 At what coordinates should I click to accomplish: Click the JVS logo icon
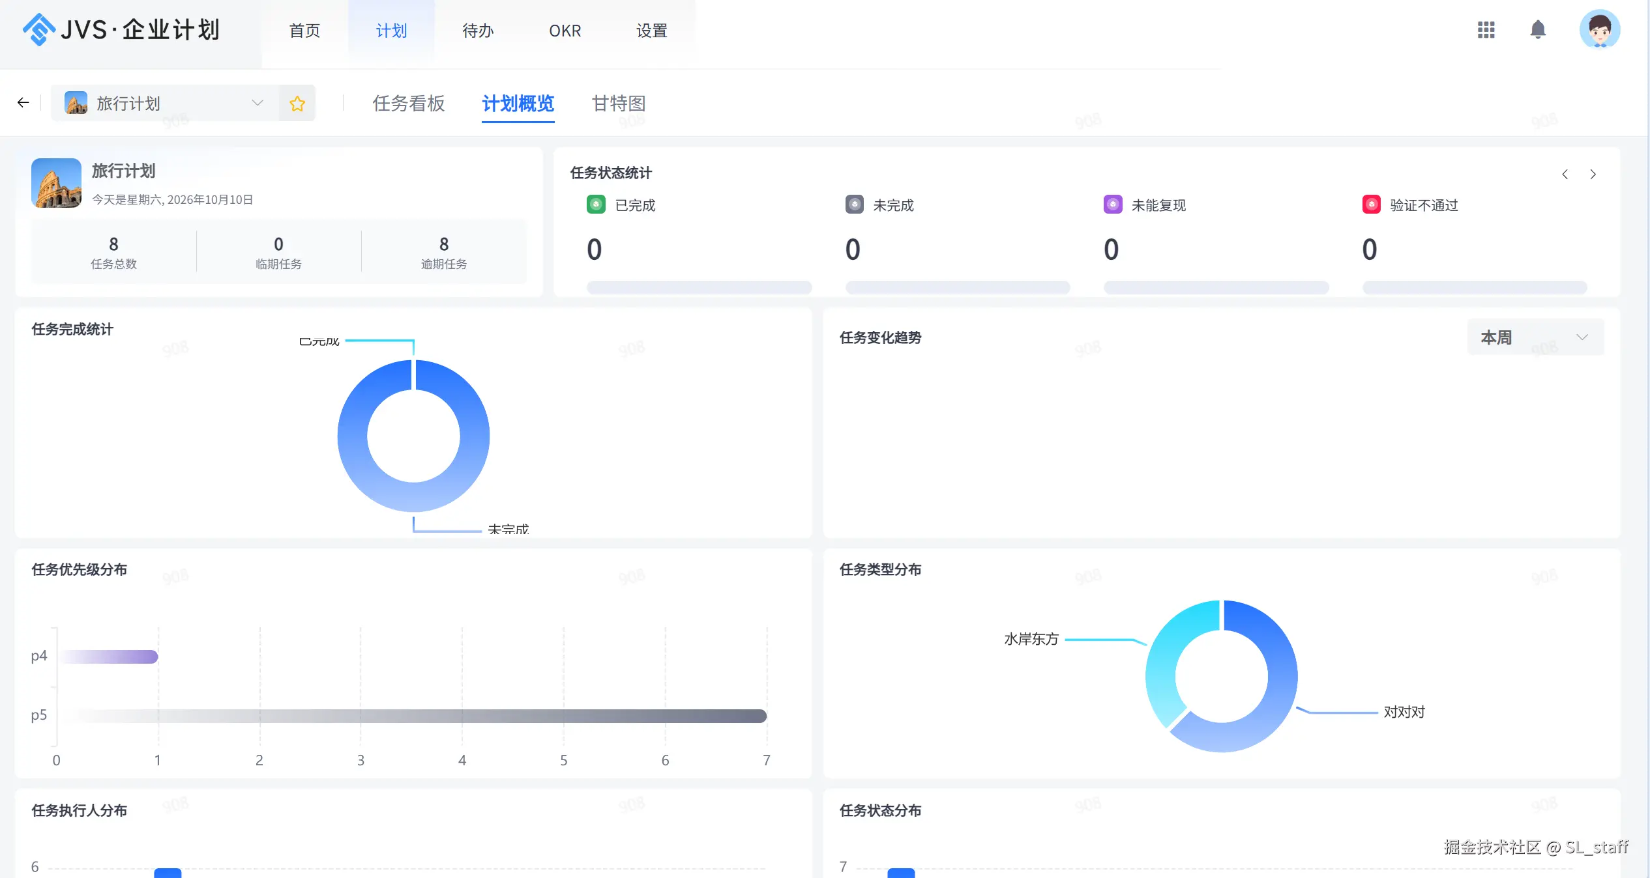point(38,29)
